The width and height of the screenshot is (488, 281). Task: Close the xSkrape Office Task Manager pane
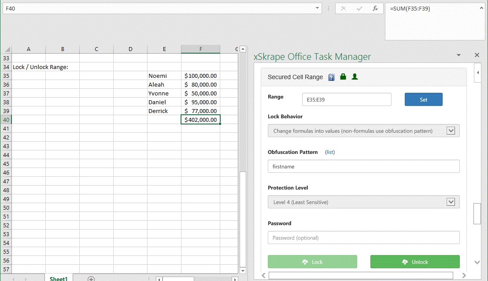click(477, 55)
